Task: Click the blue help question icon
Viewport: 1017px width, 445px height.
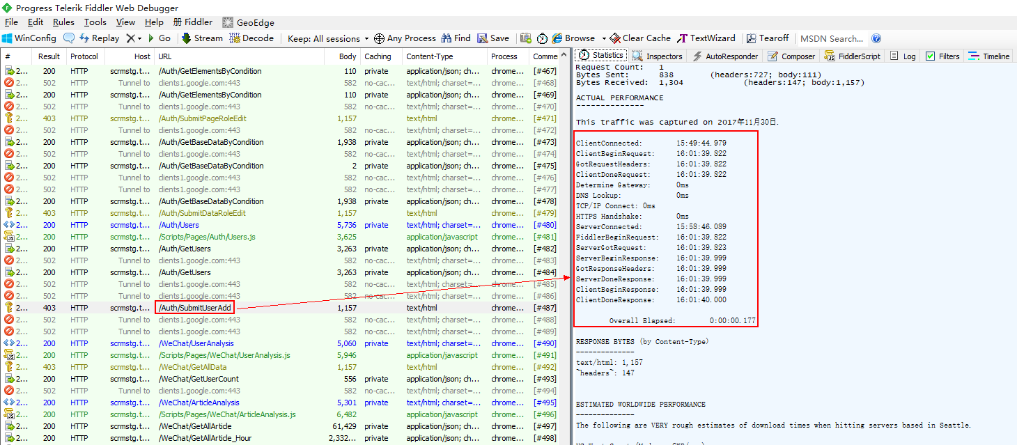Action: click(876, 38)
